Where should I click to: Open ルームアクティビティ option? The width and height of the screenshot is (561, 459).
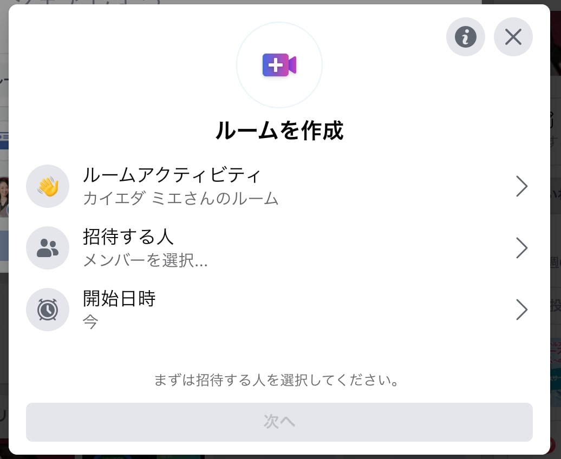[x=279, y=186]
